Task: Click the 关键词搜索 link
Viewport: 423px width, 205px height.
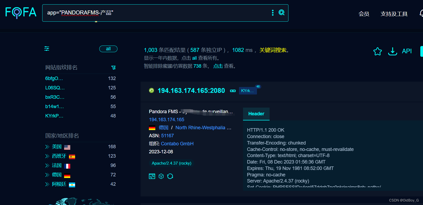Action: coord(273,50)
